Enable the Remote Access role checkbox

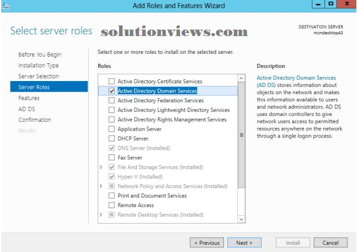click(x=111, y=205)
